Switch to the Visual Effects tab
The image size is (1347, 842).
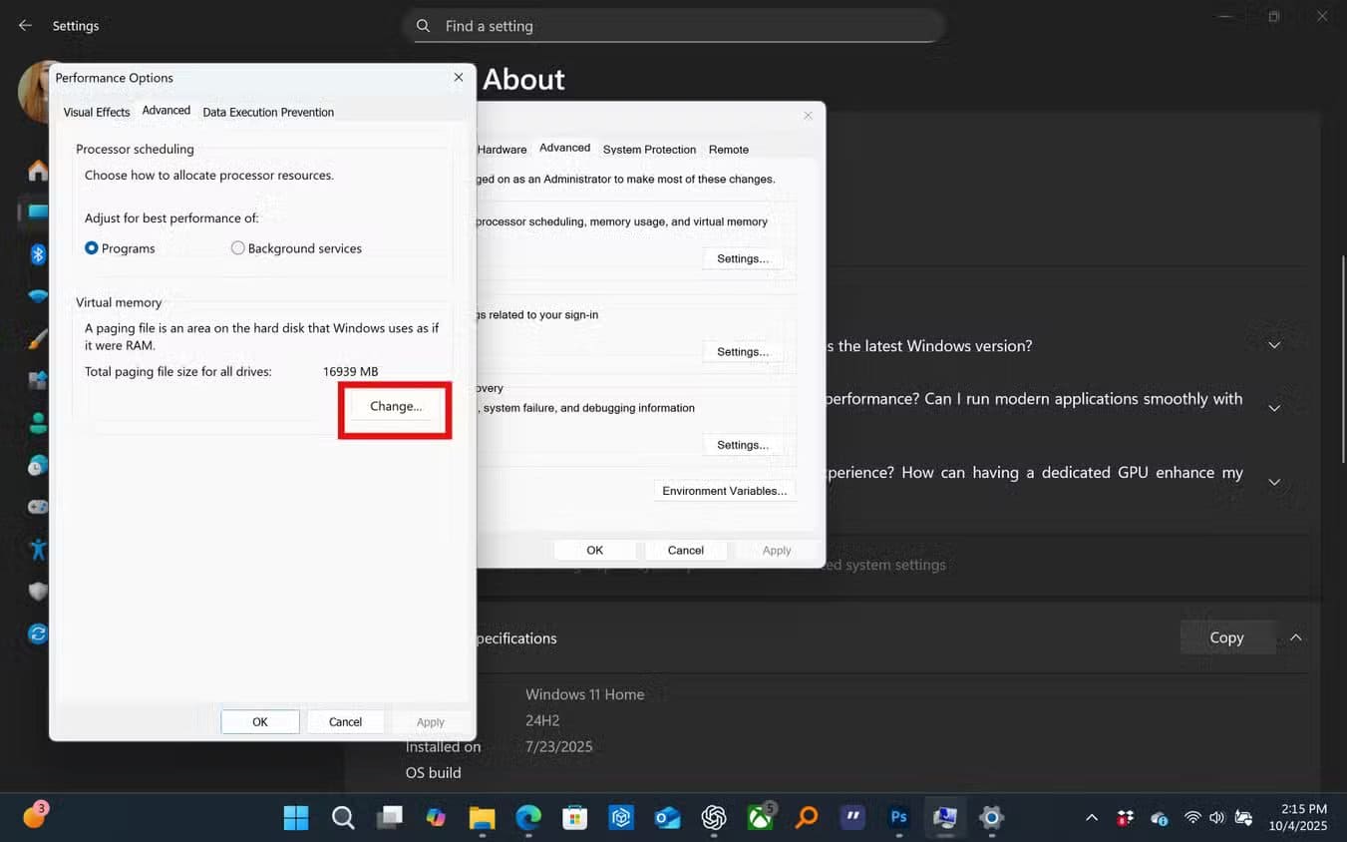[97, 112]
